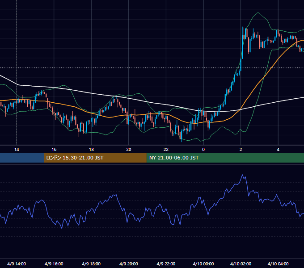Click the 4/9 22:00 time label
The width and height of the screenshot is (304, 268).
click(x=166, y=264)
